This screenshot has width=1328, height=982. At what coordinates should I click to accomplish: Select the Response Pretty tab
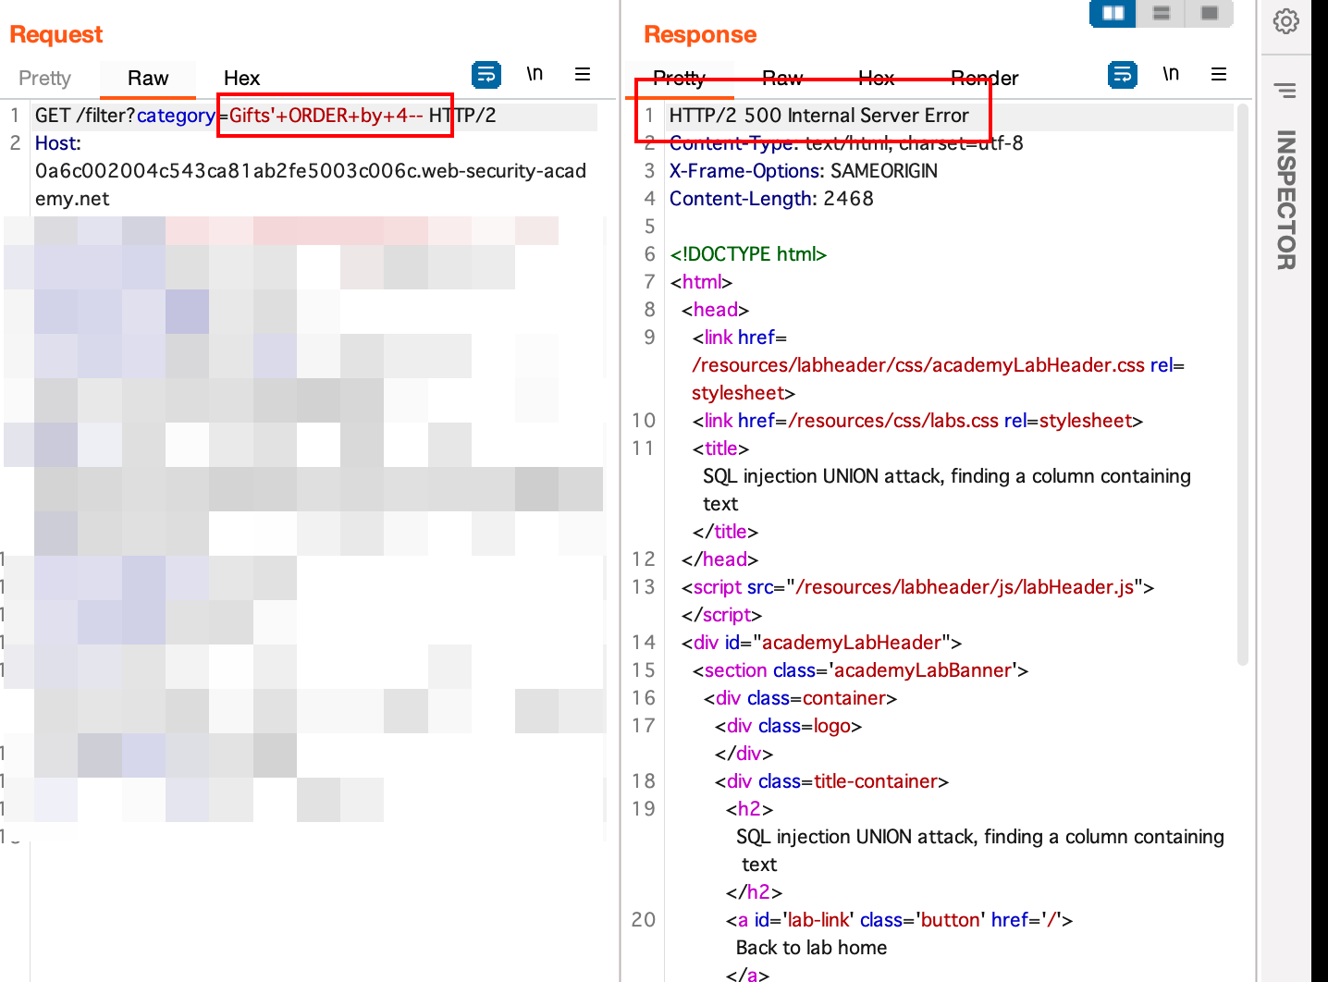coord(680,78)
